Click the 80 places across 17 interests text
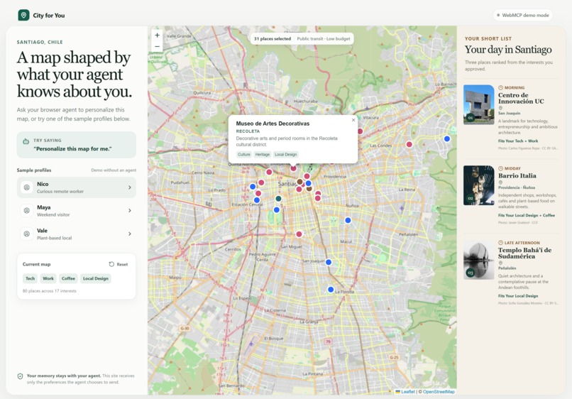The height and width of the screenshot is (399, 572). 49,291
